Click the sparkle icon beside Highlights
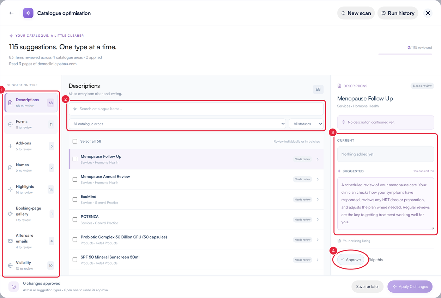 pyautogui.click(x=10, y=190)
